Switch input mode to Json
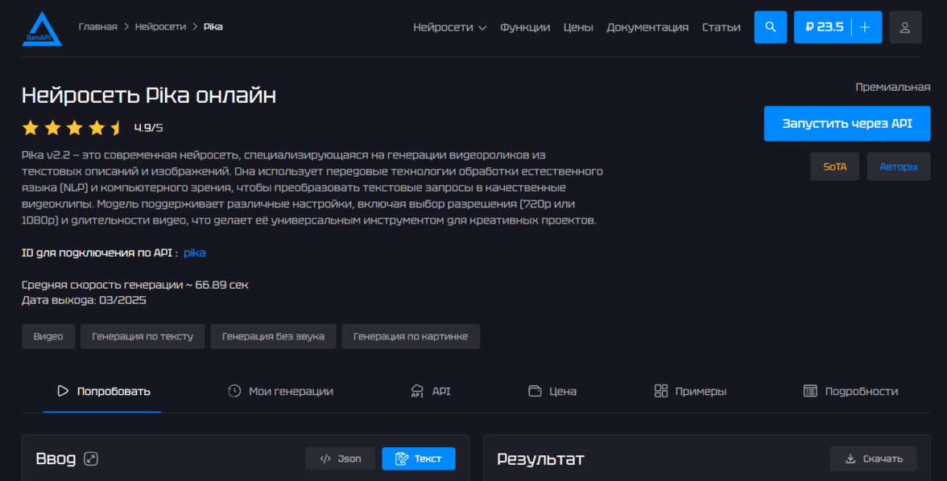The width and height of the screenshot is (947, 481). [340, 458]
